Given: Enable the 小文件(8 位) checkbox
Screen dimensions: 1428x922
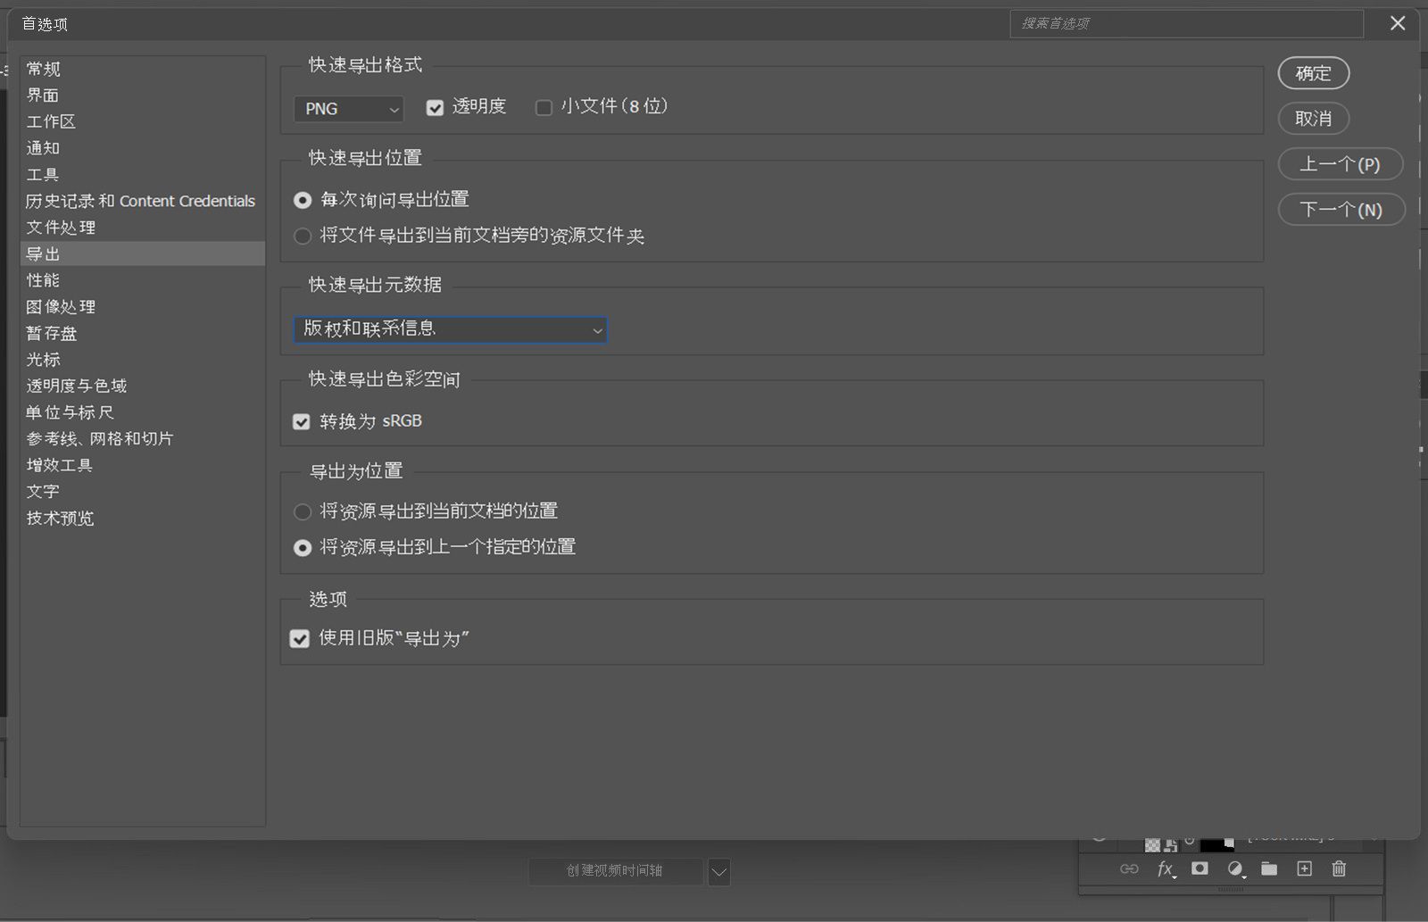Looking at the screenshot, I should click(544, 108).
